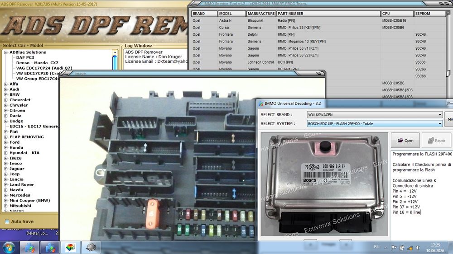Click the Open button in IMMO Universal Decoding
This screenshot has width=453, height=254.
(405, 141)
